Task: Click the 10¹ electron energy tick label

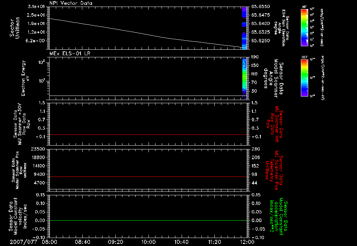Action: (x=41, y=81)
